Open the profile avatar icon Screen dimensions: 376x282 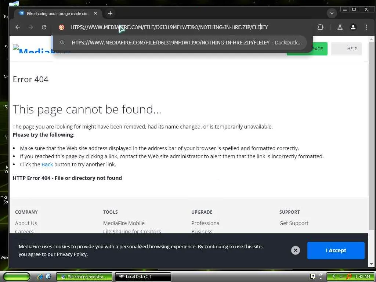[x=353, y=27]
